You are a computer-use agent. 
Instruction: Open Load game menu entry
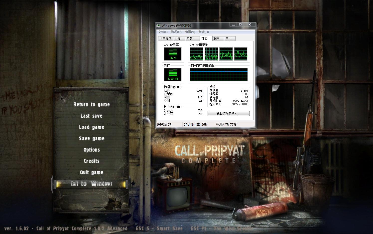(92, 127)
